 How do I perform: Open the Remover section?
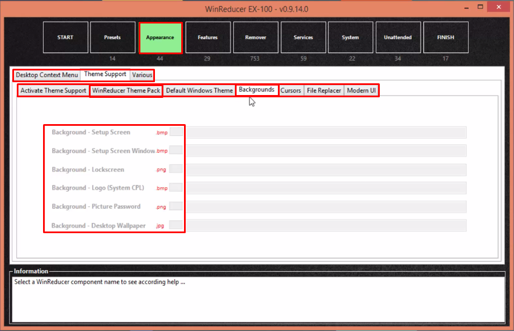(x=256, y=37)
